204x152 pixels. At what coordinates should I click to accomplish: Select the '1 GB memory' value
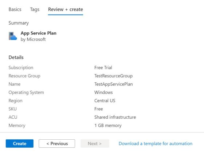108,126
